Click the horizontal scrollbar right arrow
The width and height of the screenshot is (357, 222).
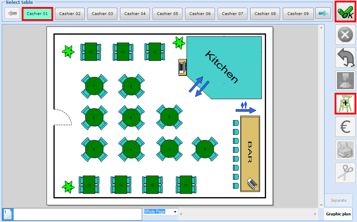click(316, 214)
